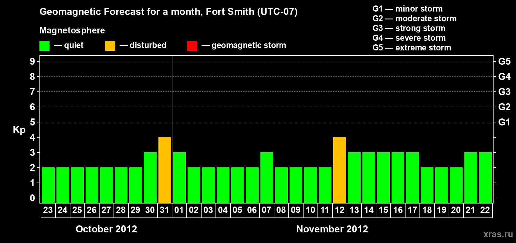
Task: Click the G3 right-axis label
Action: 504,92
